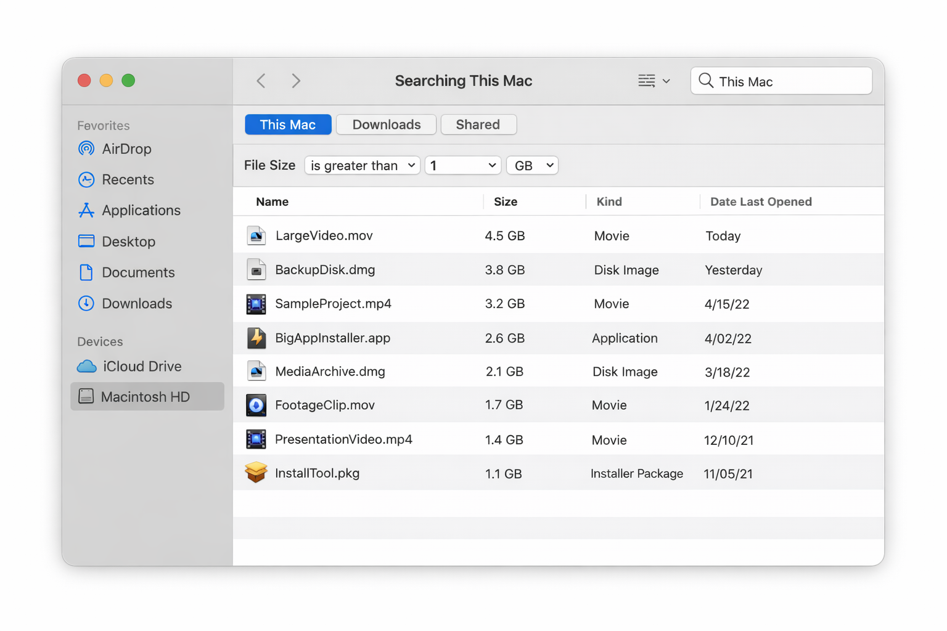This screenshot has height=631, width=947.
Task: Select the This Mac search scope
Action: pyautogui.click(x=288, y=124)
